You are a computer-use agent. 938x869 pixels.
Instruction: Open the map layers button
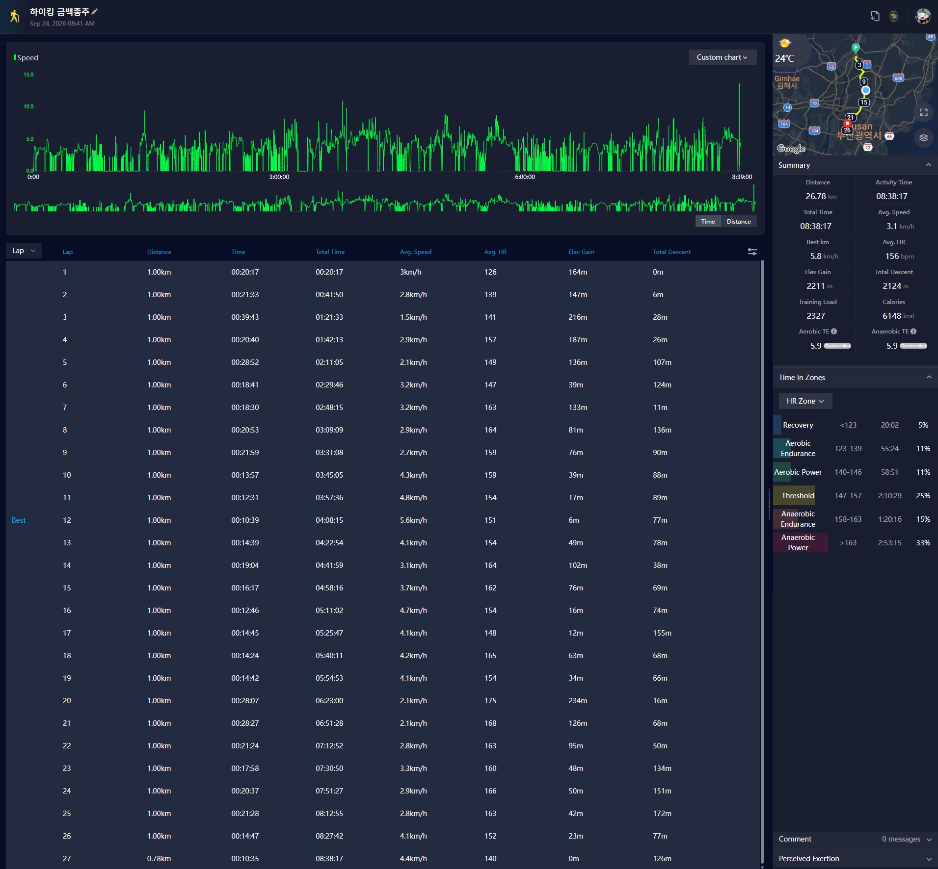click(x=923, y=138)
